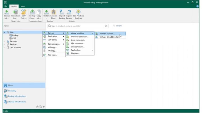Expand the Replicas tree node
Image resolution: width=202 pixels, height=113 pixels.
click(4, 44)
